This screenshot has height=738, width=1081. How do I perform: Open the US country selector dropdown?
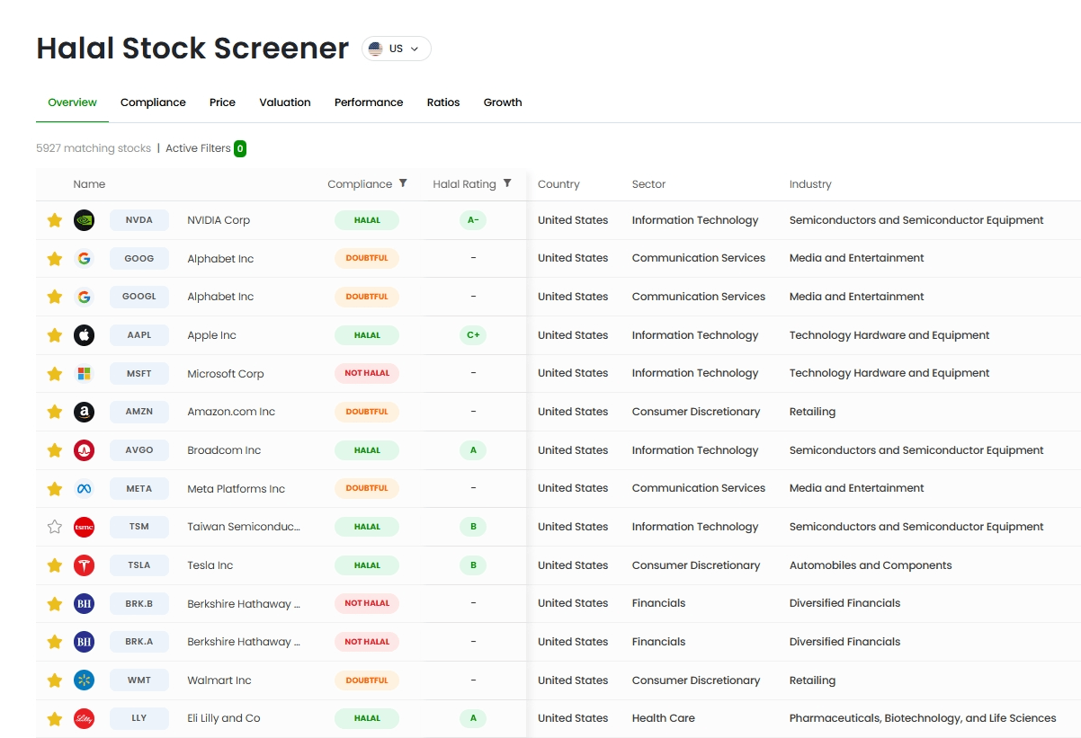pyautogui.click(x=397, y=49)
